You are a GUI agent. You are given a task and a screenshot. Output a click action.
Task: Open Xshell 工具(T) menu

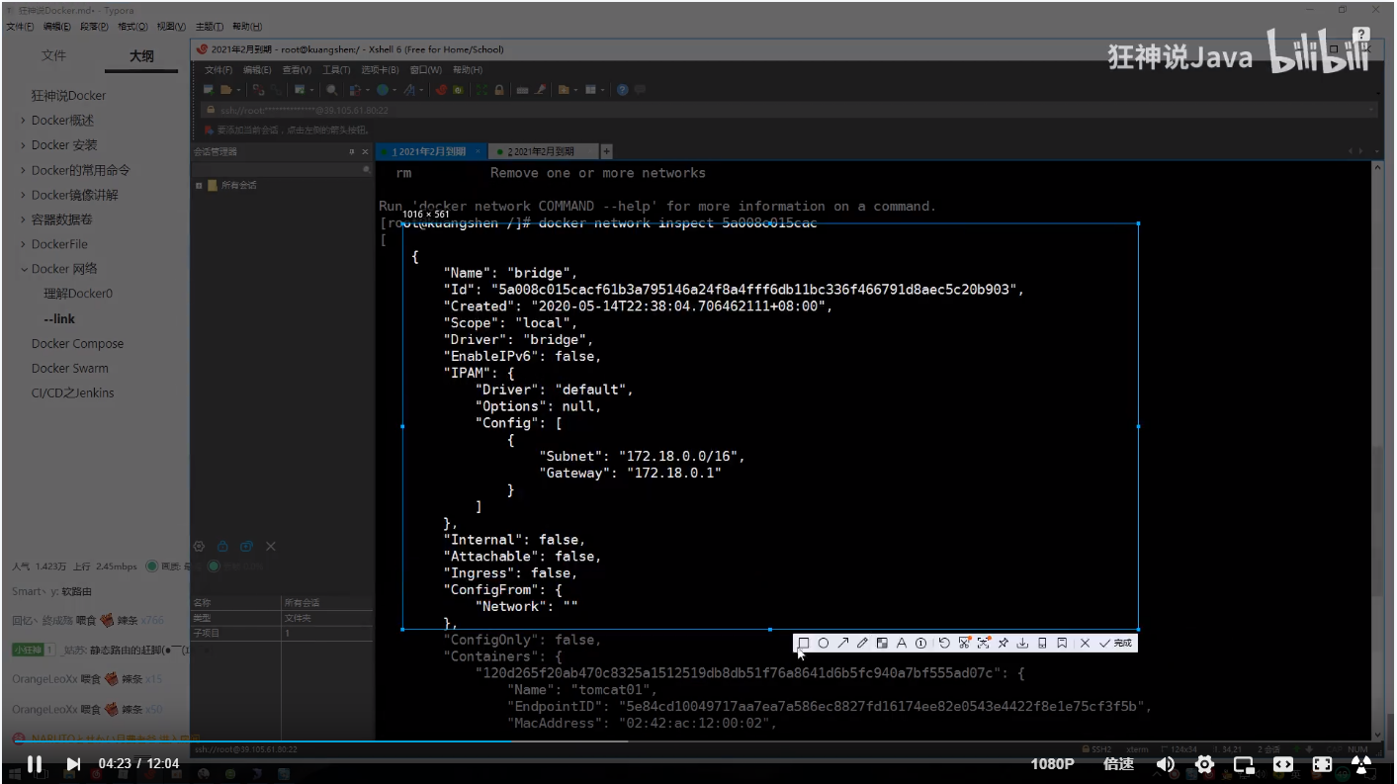click(x=336, y=70)
